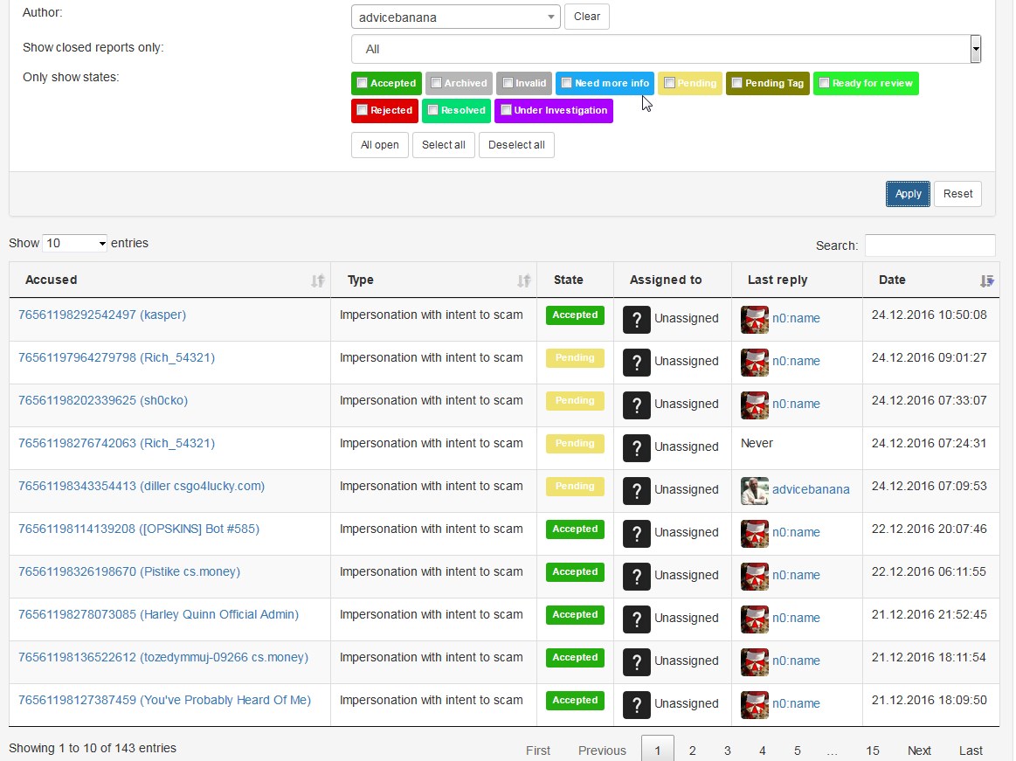Click n0:name avatar in the first row
Screen dimensions: 1016x761
754,319
